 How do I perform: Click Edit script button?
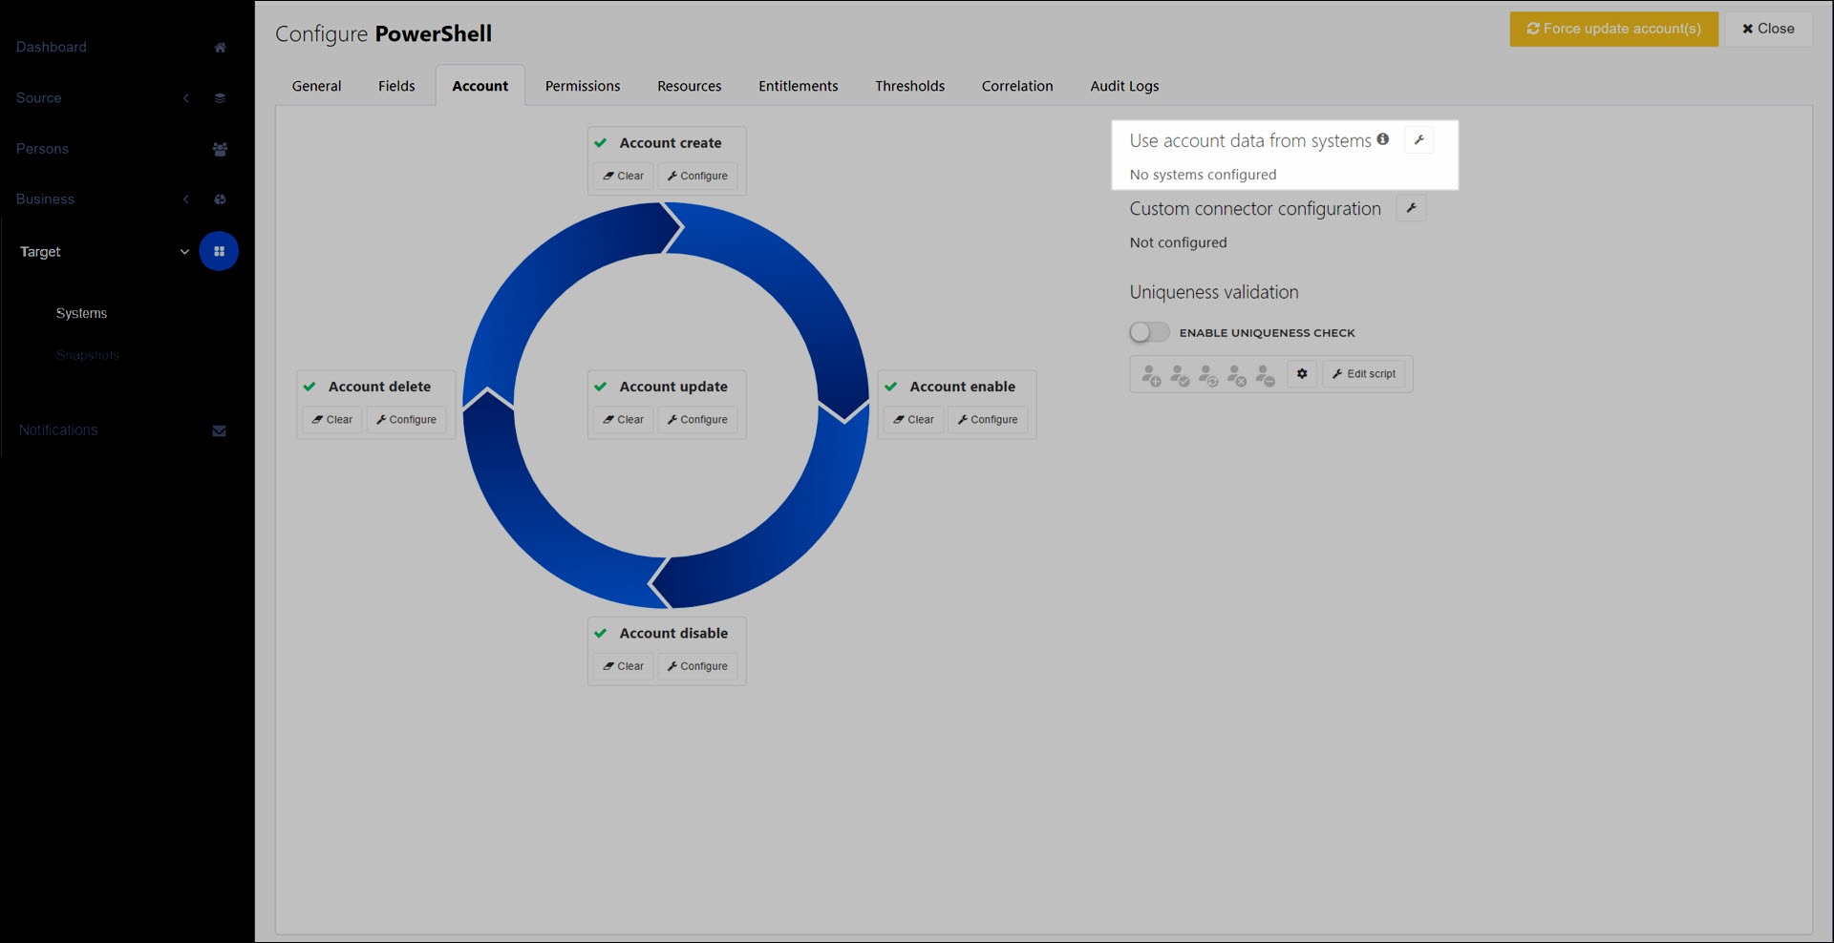(1364, 374)
